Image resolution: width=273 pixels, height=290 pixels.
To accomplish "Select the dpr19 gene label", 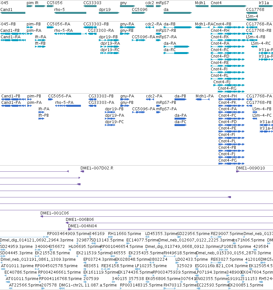I will pyautogui.click(x=105, y=10).
